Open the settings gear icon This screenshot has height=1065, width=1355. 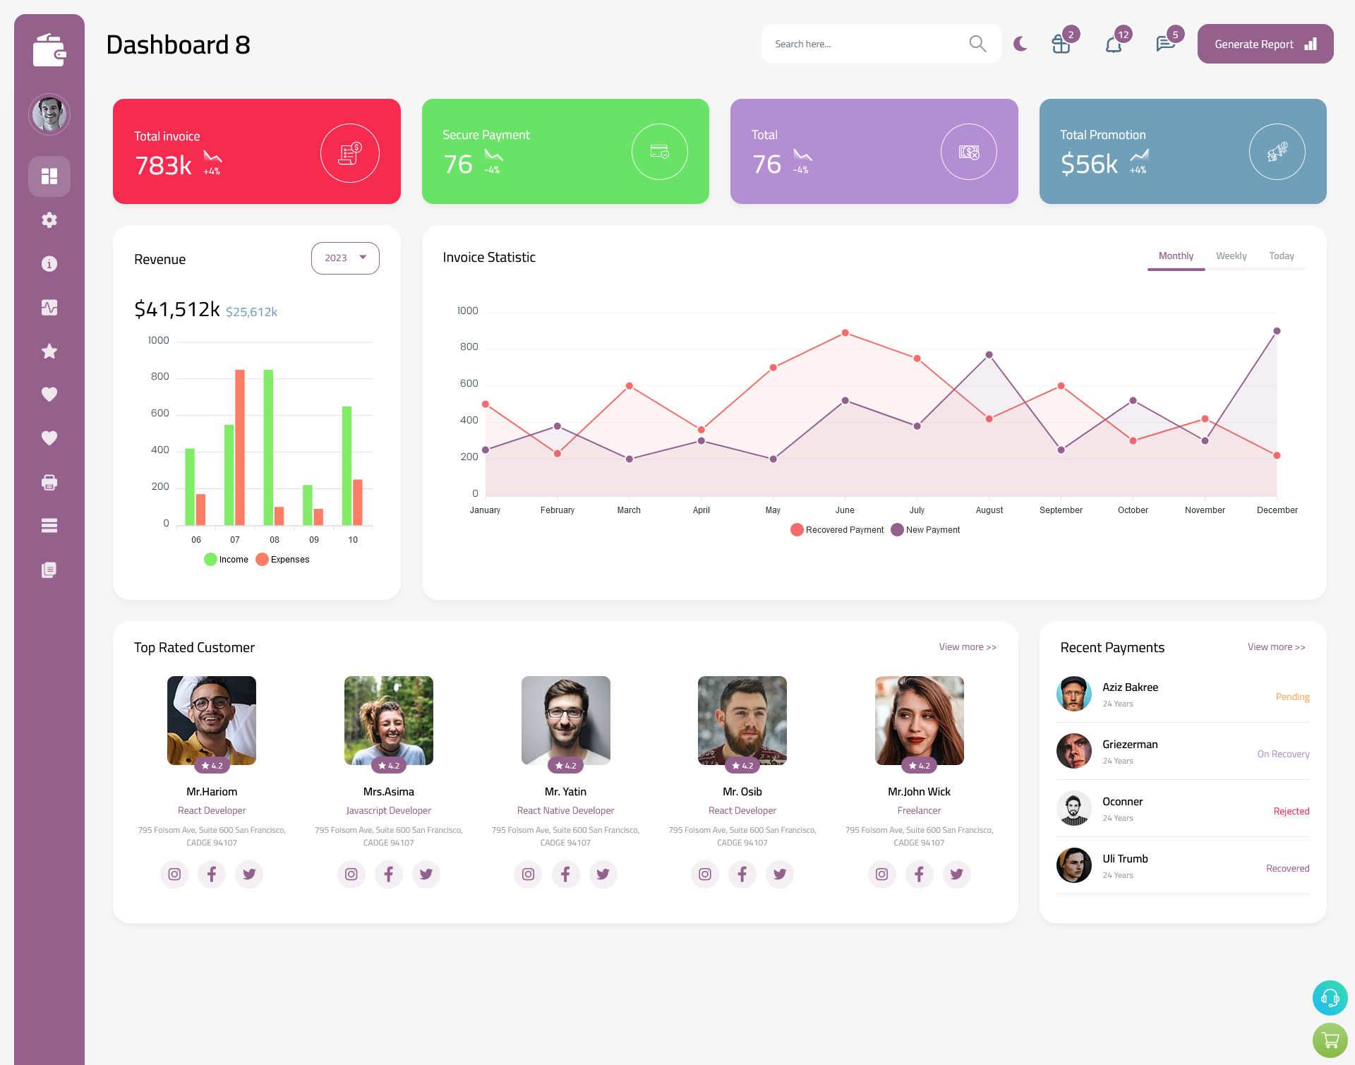pyautogui.click(x=49, y=219)
